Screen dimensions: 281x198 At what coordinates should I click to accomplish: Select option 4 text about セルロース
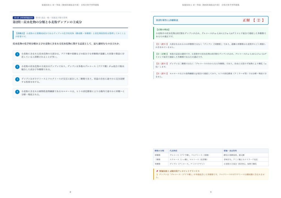[73, 93]
